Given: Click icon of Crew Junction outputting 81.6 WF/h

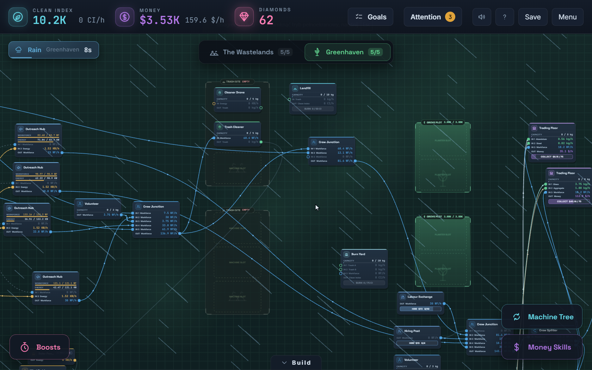Looking at the screenshot, I should coord(314,142).
